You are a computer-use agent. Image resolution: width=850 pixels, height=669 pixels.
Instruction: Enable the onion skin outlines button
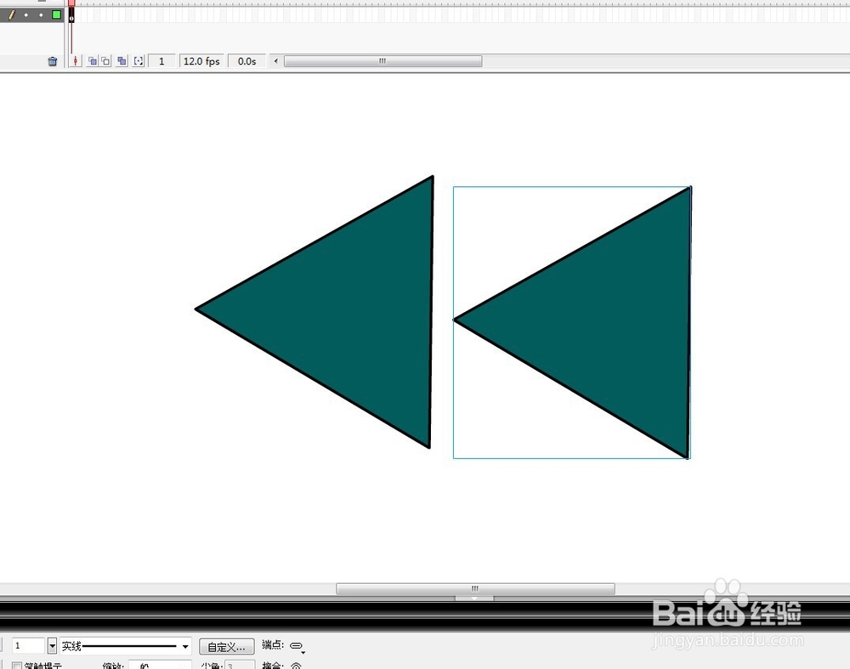[105, 61]
